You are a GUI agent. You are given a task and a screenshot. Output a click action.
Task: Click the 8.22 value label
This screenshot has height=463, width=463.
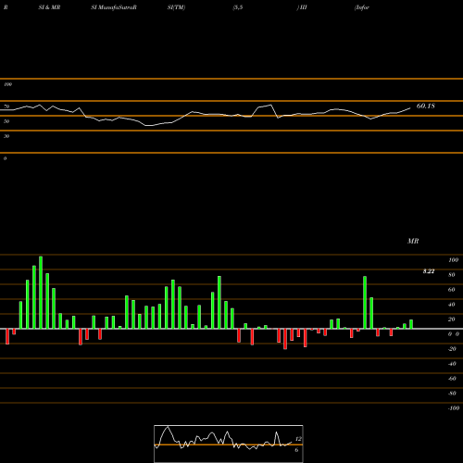pyautogui.click(x=429, y=271)
